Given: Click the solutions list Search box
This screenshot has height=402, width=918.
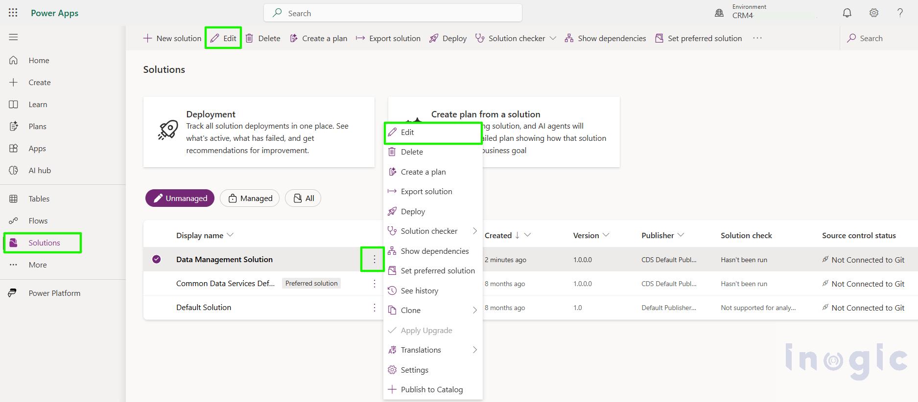Looking at the screenshot, I should (x=878, y=38).
